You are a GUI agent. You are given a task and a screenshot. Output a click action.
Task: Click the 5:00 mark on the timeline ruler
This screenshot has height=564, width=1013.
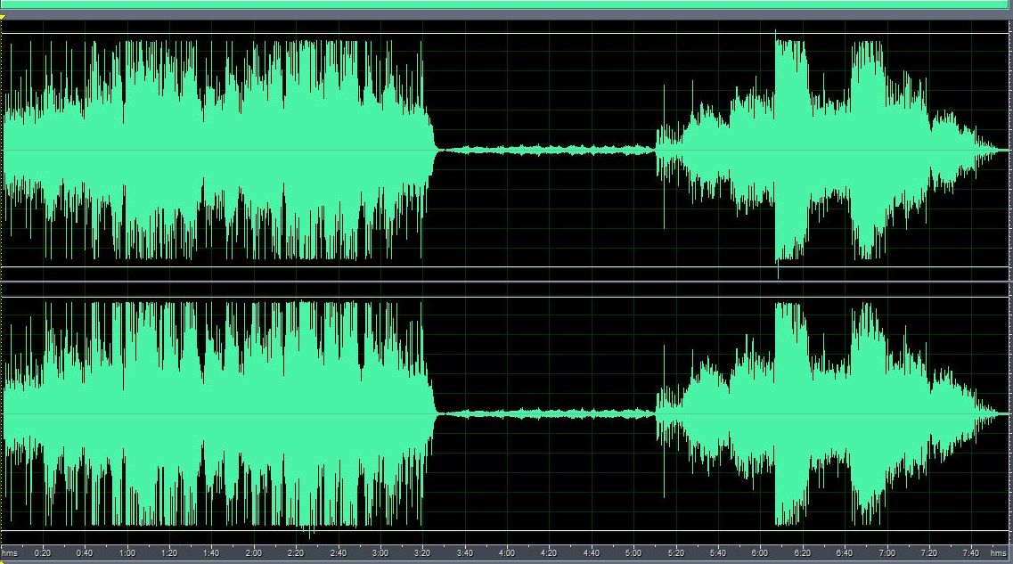pos(634,552)
